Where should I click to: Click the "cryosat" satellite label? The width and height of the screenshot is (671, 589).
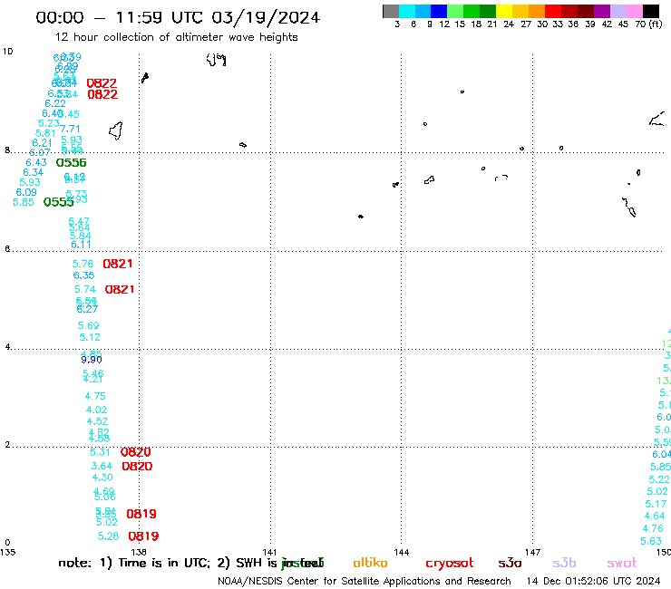click(x=450, y=564)
